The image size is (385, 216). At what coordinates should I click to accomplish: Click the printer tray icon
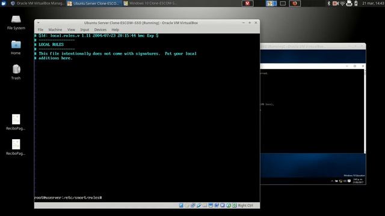tap(349, 3)
